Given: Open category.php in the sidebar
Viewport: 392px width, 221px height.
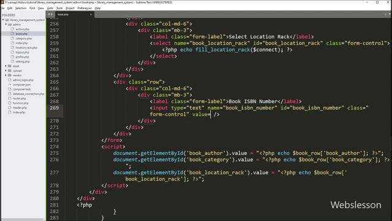Looking at the screenshot, I should click(23, 39).
